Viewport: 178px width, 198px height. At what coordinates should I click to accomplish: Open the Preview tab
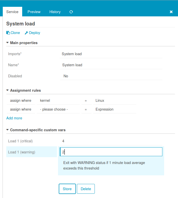click(34, 12)
